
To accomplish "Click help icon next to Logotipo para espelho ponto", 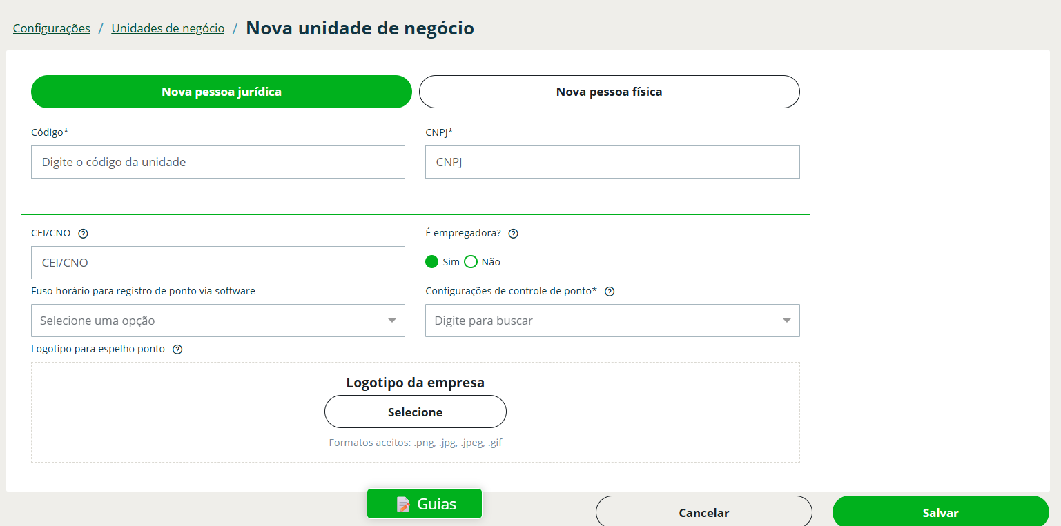I will click(x=177, y=350).
